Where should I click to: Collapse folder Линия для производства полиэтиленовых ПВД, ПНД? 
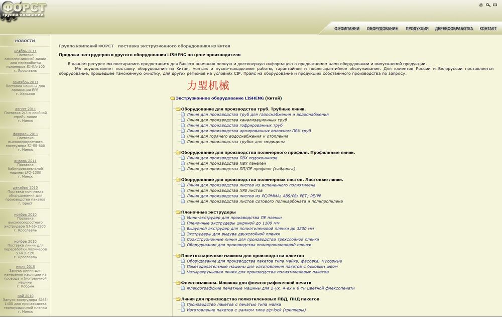click(x=178, y=299)
